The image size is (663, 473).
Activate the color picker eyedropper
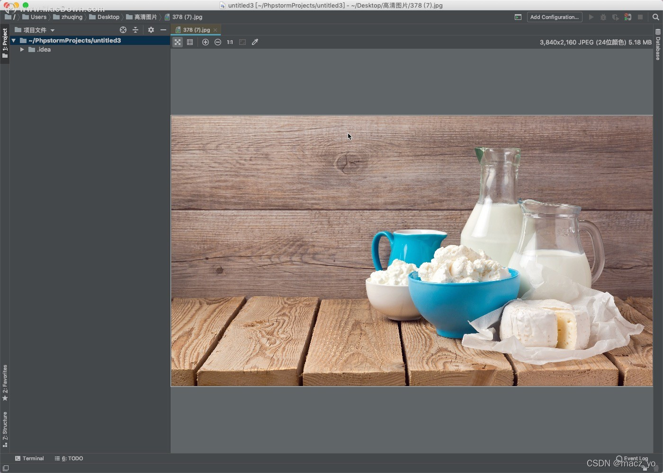coord(255,42)
